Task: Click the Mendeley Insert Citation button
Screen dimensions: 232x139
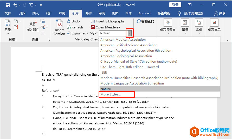Action: point(59,27)
